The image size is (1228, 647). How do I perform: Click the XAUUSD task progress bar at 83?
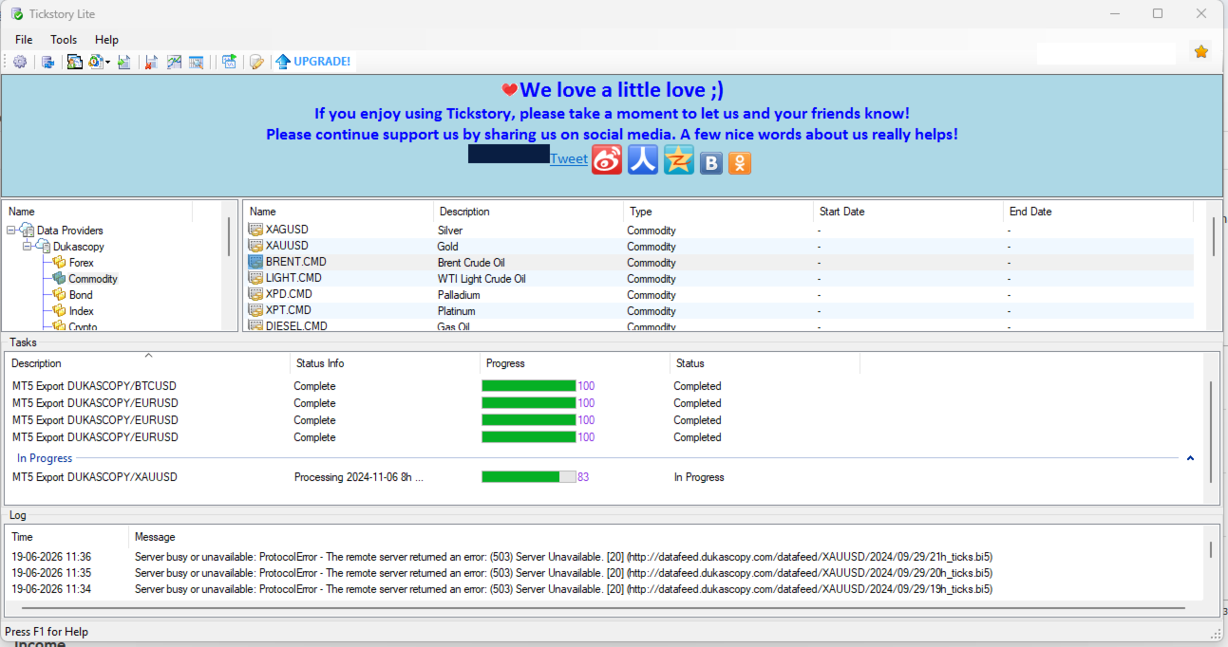pos(529,477)
